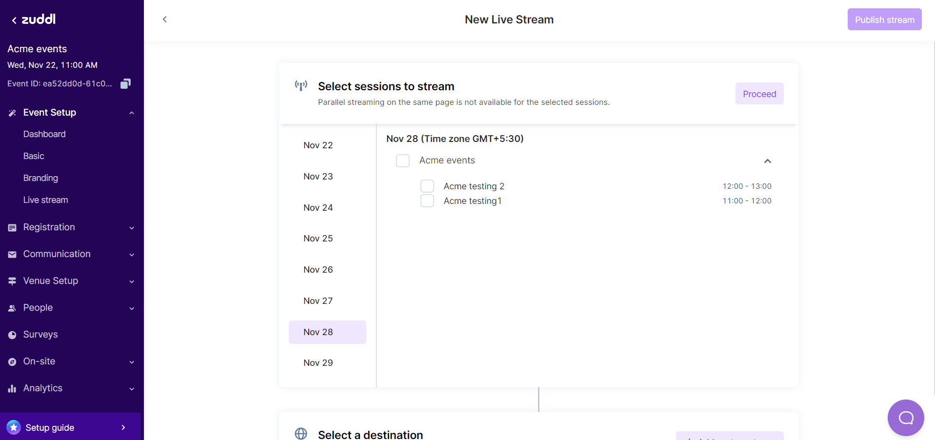This screenshot has width=935, height=440.
Task: Copy the Event ID to clipboard
Action: [x=125, y=84]
